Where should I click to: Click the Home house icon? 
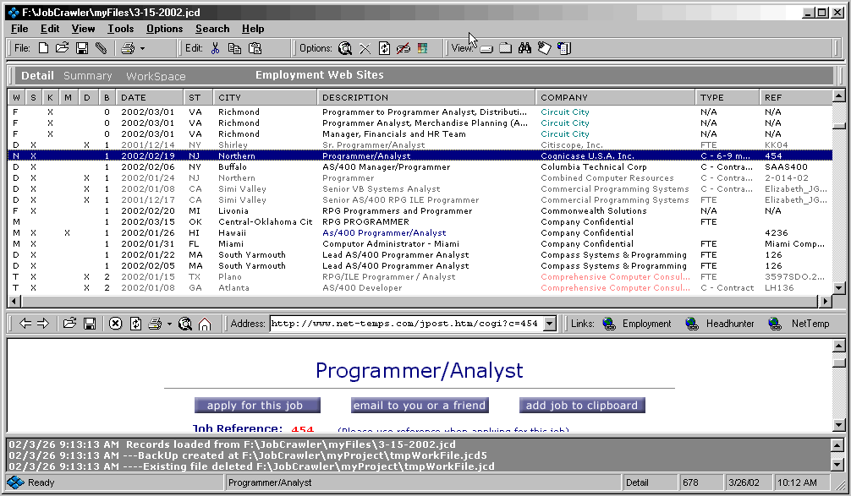pos(205,324)
